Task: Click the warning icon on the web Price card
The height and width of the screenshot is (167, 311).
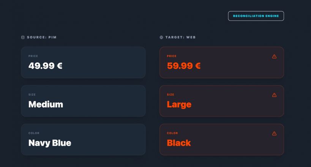Action: click(274, 57)
